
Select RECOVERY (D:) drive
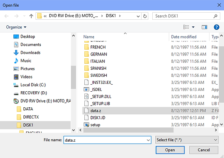coord(34,93)
